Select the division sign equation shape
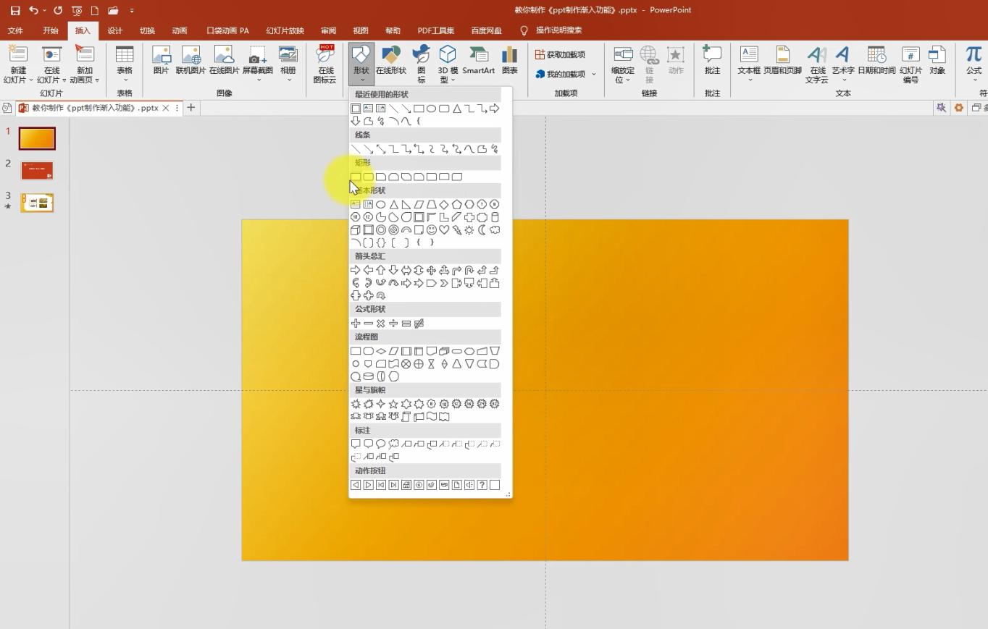Screen dimensions: 988x629 (x=393, y=324)
